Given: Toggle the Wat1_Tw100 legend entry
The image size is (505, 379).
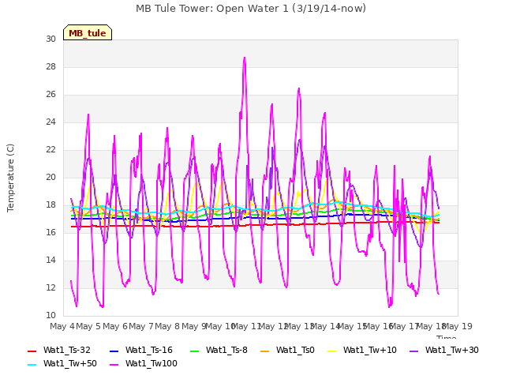Looking at the screenshot, I should click(144, 364).
